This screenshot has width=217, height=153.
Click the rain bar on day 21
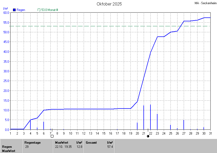coord(144,118)
